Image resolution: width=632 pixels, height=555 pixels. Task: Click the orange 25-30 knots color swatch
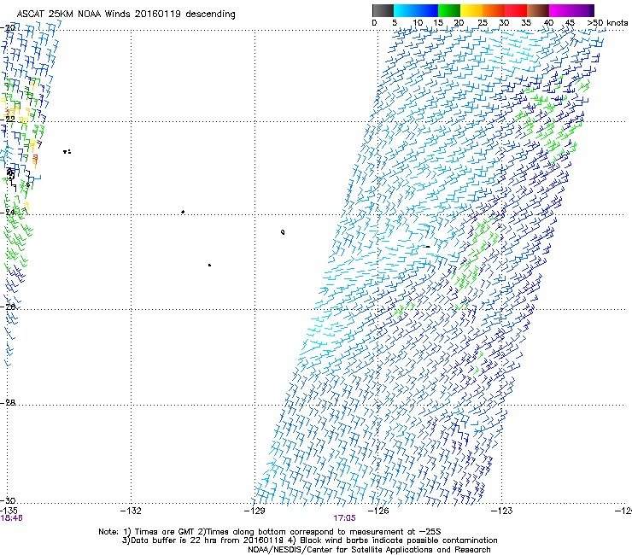click(494, 10)
